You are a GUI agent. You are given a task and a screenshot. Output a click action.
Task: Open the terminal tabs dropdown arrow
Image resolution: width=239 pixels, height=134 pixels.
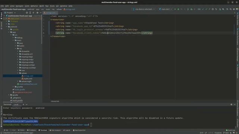[27, 105]
